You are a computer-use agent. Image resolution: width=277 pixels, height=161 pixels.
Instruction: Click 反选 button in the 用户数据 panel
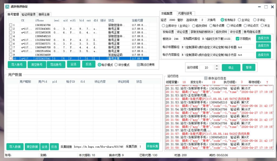click(x=54, y=146)
